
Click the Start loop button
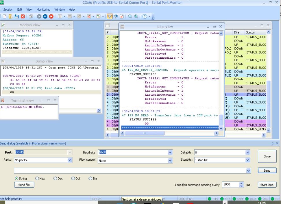tap(267, 185)
